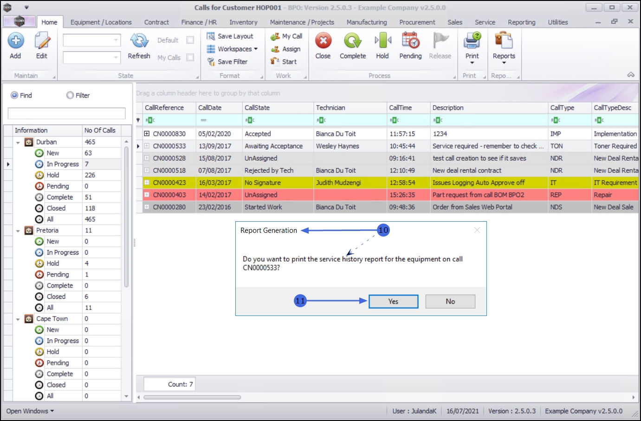This screenshot has width=641, height=421.
Task: Click the Pending calendar icon
Action: [x=411, y=41]
